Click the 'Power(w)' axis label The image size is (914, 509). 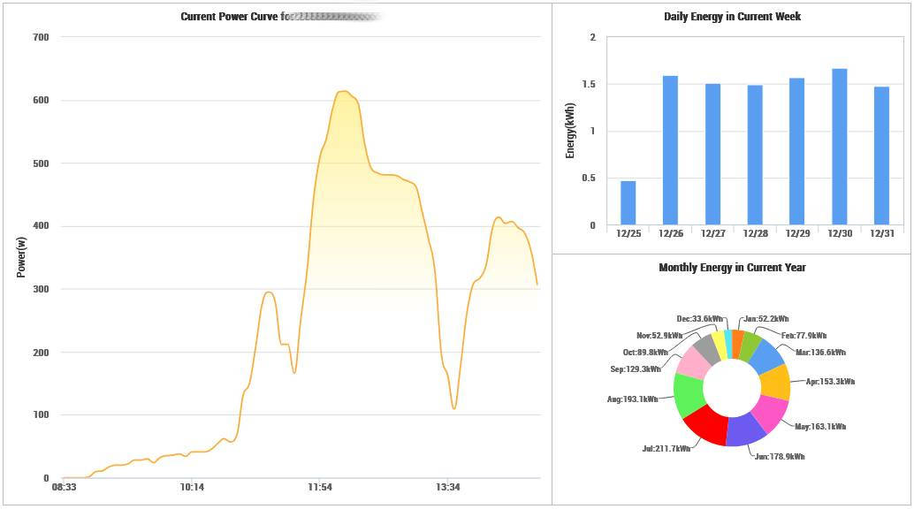(x=21, y=257)
